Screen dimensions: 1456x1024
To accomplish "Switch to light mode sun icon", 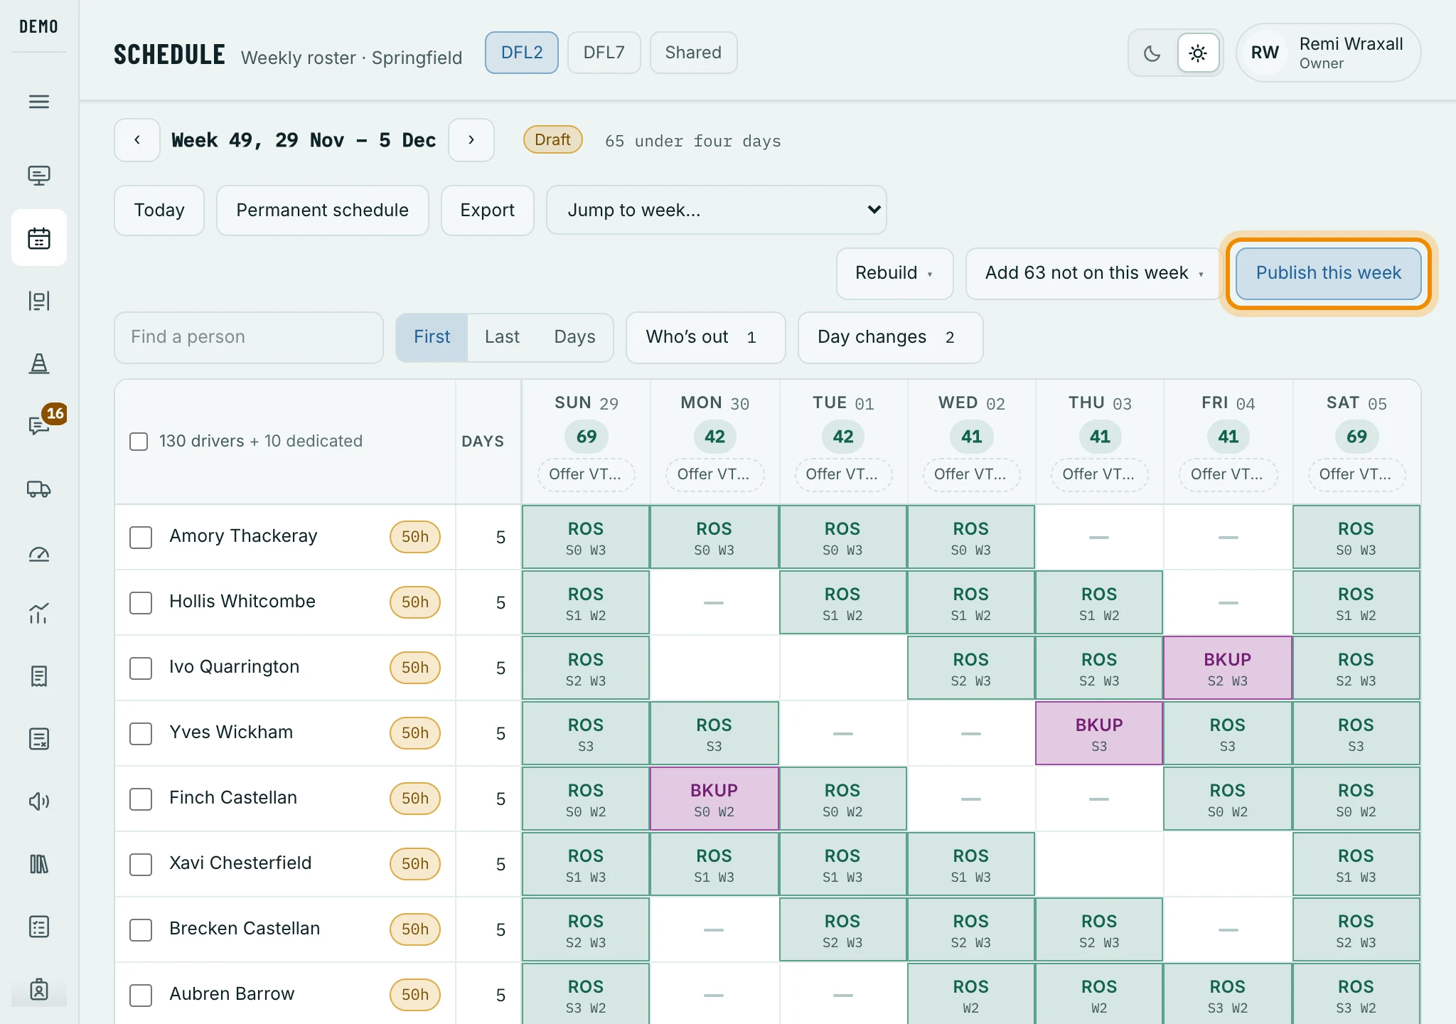I will pos(1198,53).
